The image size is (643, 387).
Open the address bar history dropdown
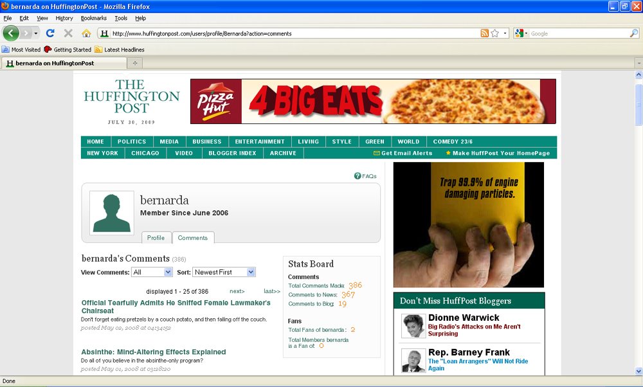click(505, 33)
